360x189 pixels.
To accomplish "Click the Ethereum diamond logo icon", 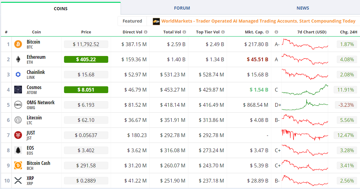I will click(18, 59).
